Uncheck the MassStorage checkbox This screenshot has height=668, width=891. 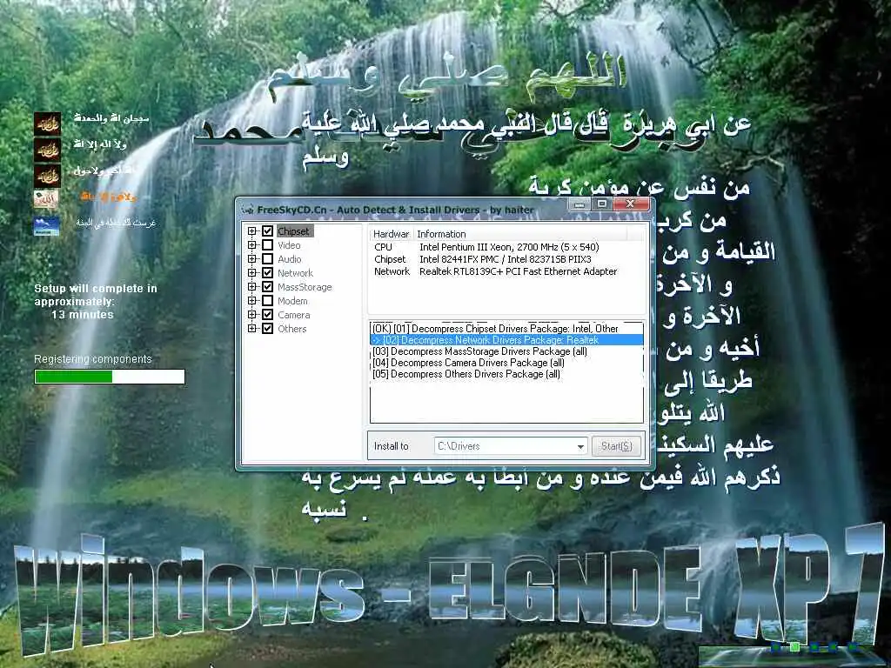click(x=268, y=287)
